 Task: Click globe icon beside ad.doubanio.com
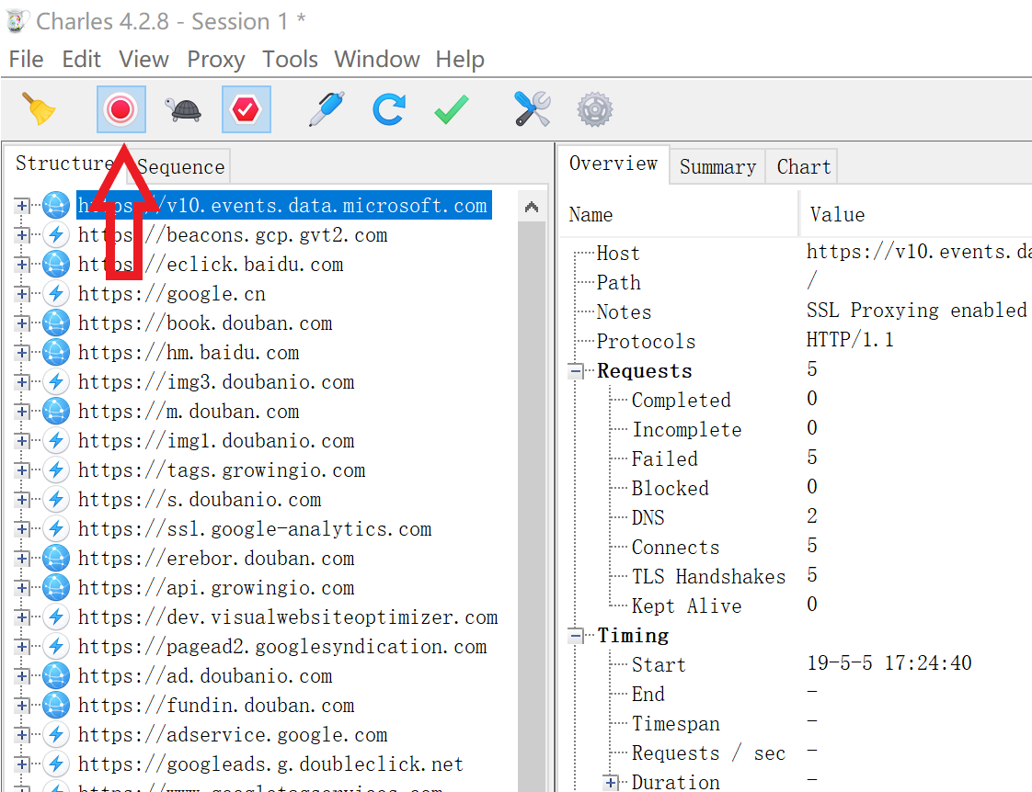[x=56, y=675]
